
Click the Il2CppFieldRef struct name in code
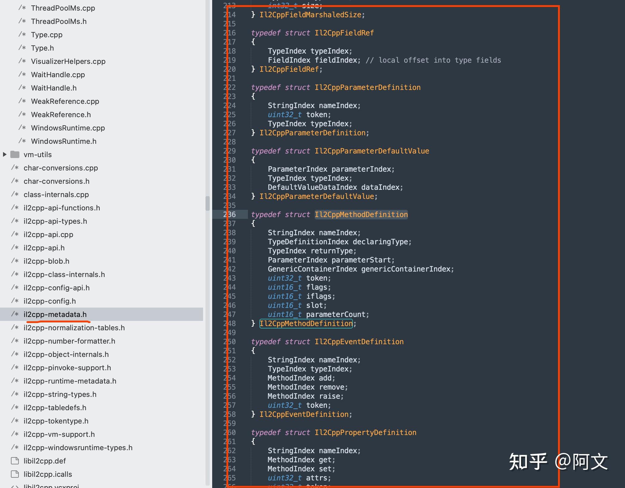coord(344,33)
